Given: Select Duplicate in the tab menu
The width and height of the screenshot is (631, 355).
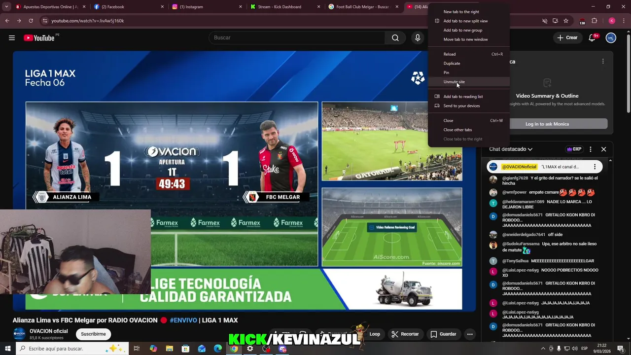Looking at the screenshot, I should point(452,63).
